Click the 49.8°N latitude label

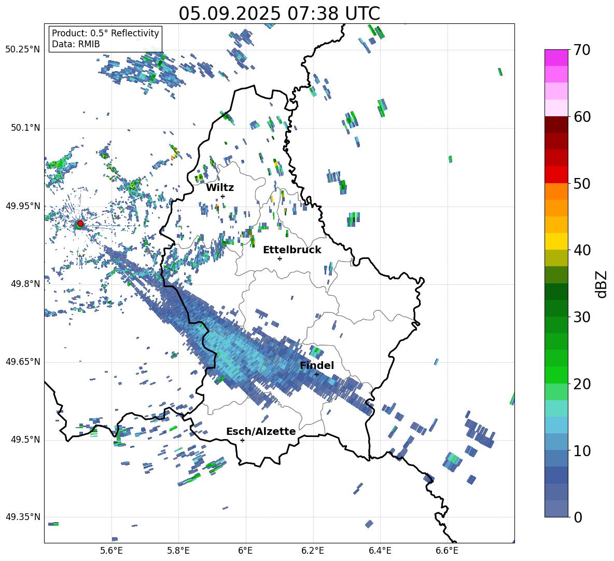coord(25,284)
